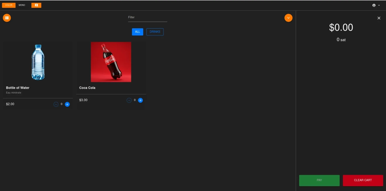Close the cart panel with the X
This screenshot has width=386, height=191.
pos(379,18)
